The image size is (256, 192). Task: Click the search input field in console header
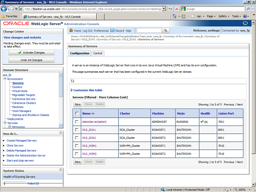(x=149, y=30)
